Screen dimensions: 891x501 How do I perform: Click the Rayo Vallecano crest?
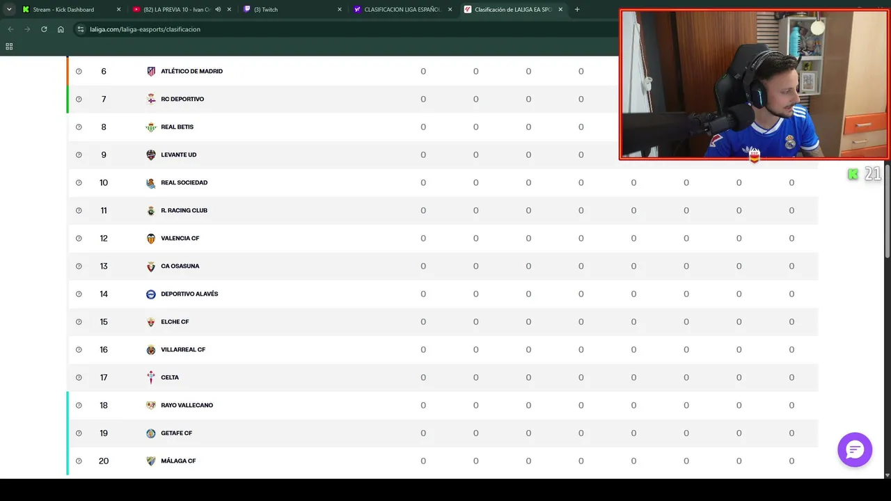(151, 405)
